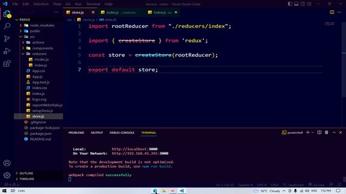Image resolution: width=346 pixels, height=194 pixels.
Task: Open the Search view in activity bar
Action: [x=7, y=26]
